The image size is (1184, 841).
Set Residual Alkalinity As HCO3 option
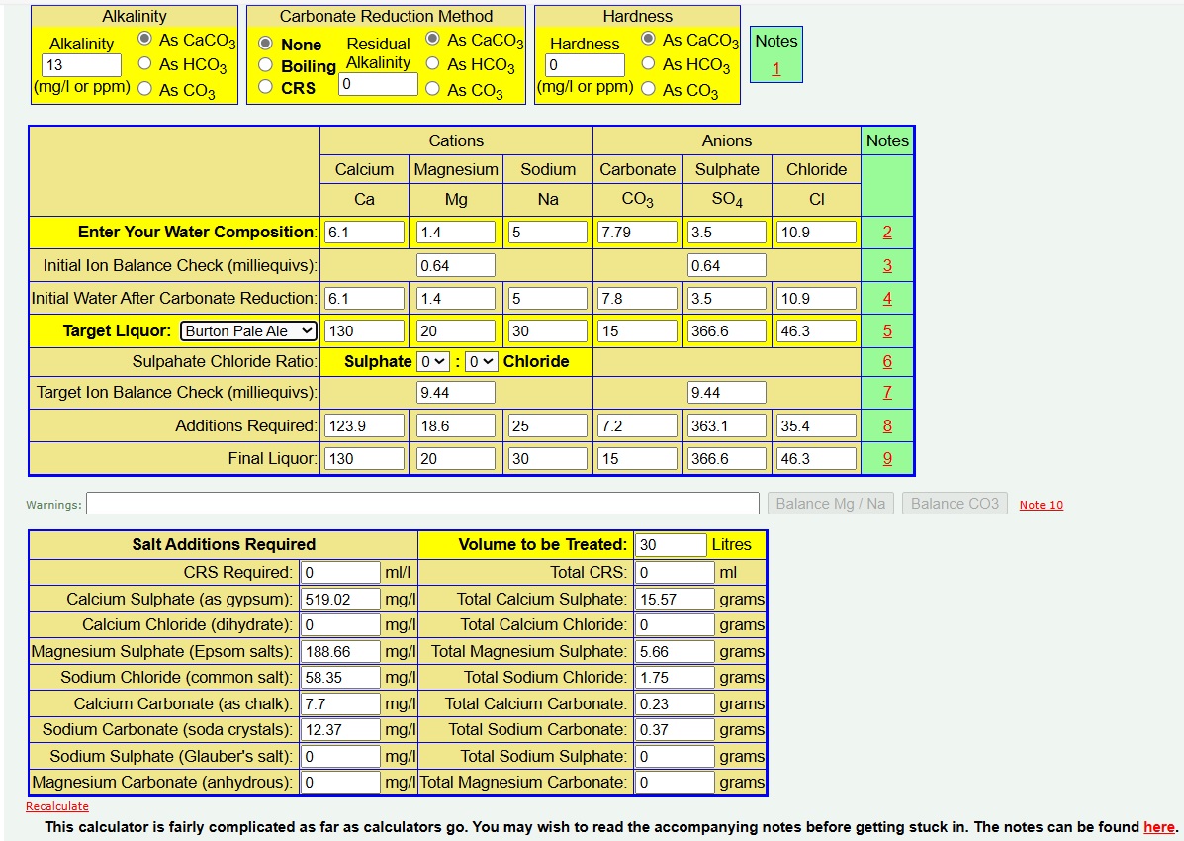[432, 63]
